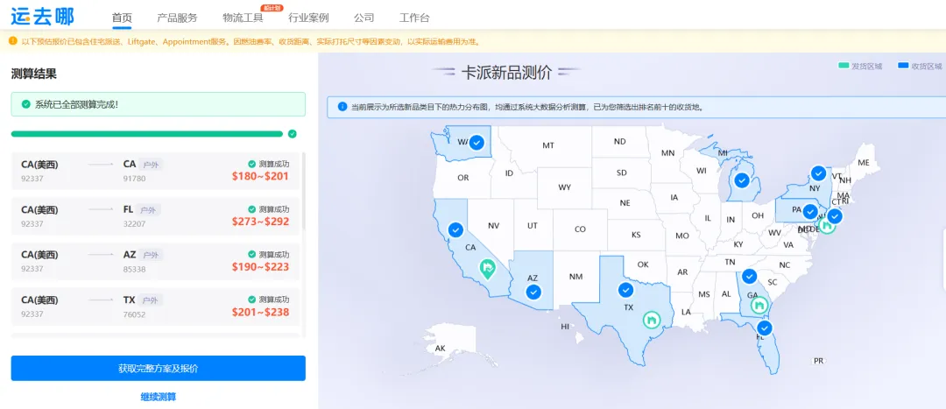This screenshot has height=409, width=946.
Task: Toggle the AZ state check marker
Action: (x=533, y=293)
